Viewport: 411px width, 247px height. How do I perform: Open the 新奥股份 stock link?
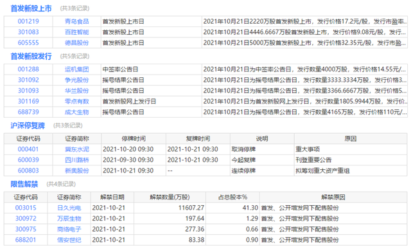[77, 170]
